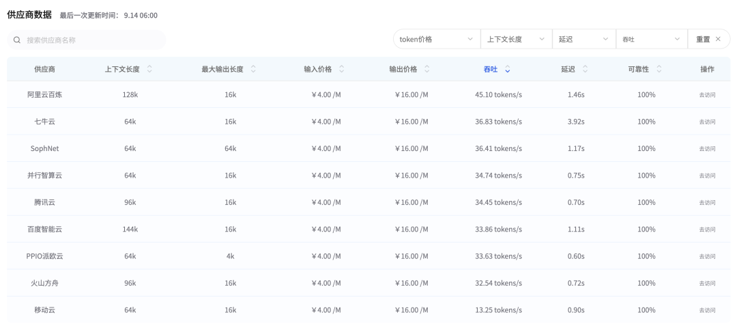737x330 pixels.
Task: Click the 3.92s latency value
Action: (x=576, y=122)
